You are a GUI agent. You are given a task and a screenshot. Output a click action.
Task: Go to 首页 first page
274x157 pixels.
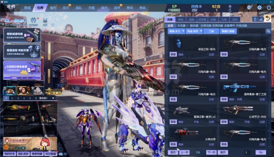[x=173, y=152]
